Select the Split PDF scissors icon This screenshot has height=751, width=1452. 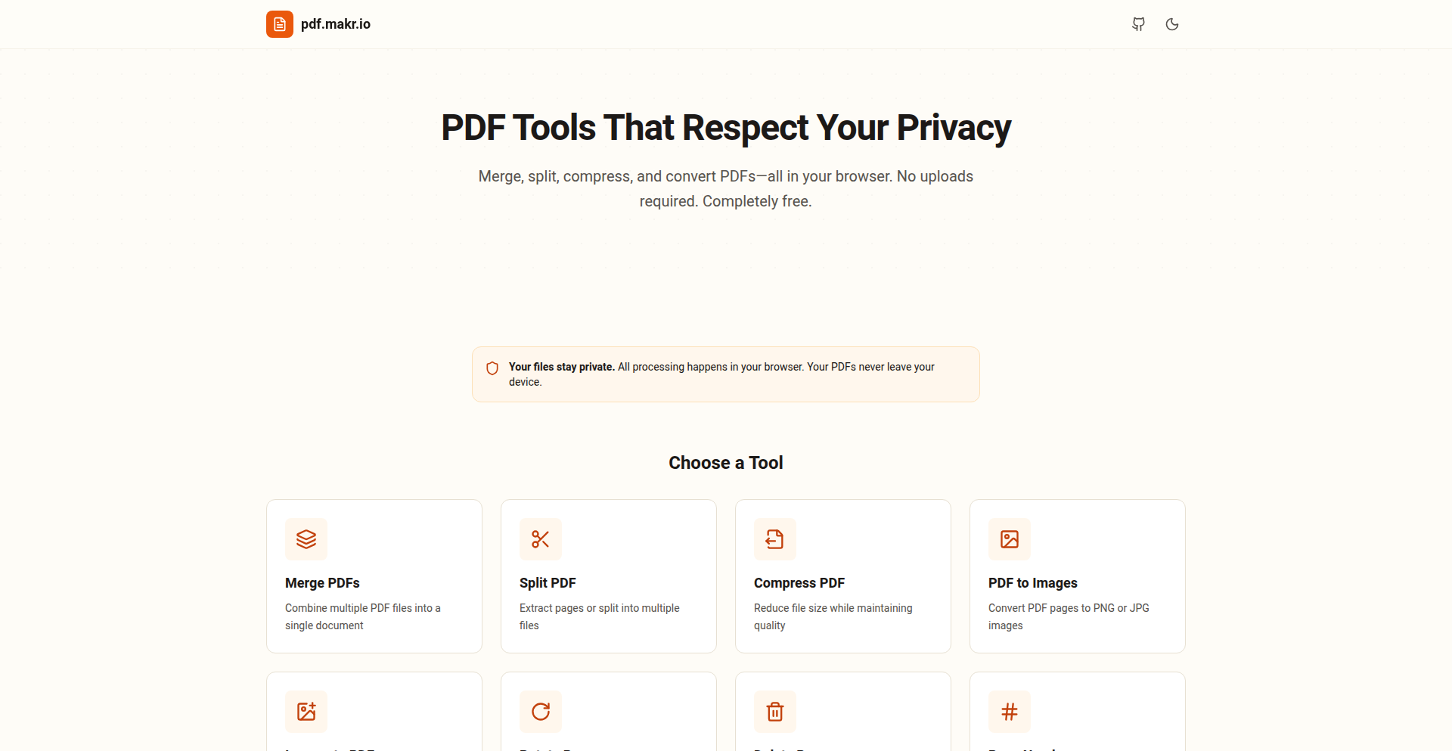[x=541, y=539]
